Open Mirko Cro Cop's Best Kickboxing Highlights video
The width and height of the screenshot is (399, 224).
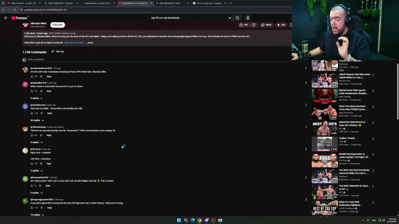click(324, 208)
